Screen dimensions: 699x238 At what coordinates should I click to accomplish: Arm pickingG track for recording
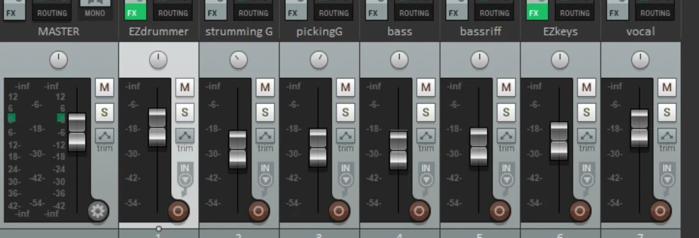[x=339, y=211]
